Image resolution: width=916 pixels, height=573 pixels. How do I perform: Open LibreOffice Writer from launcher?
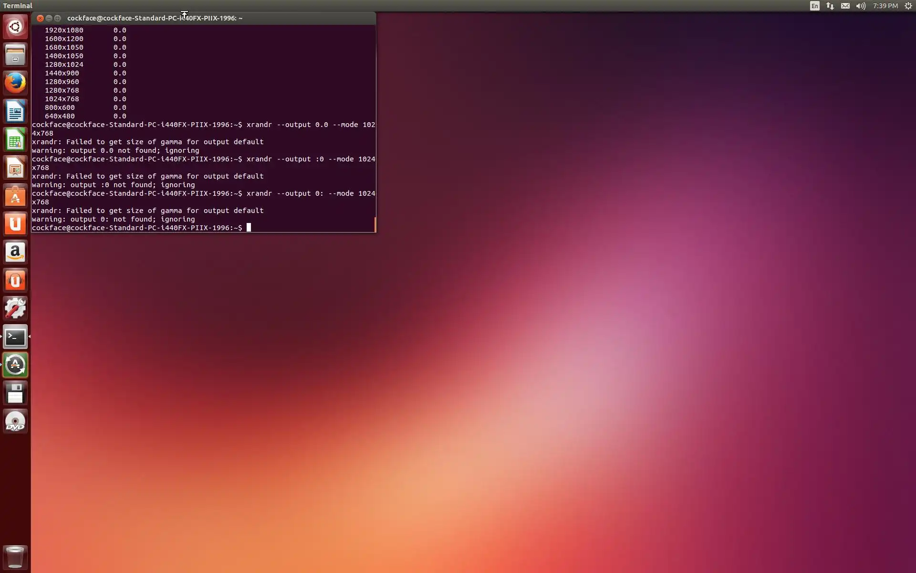point(15,112)
